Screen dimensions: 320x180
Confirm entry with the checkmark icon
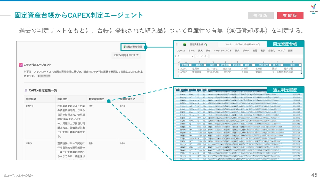click(201, 56)
